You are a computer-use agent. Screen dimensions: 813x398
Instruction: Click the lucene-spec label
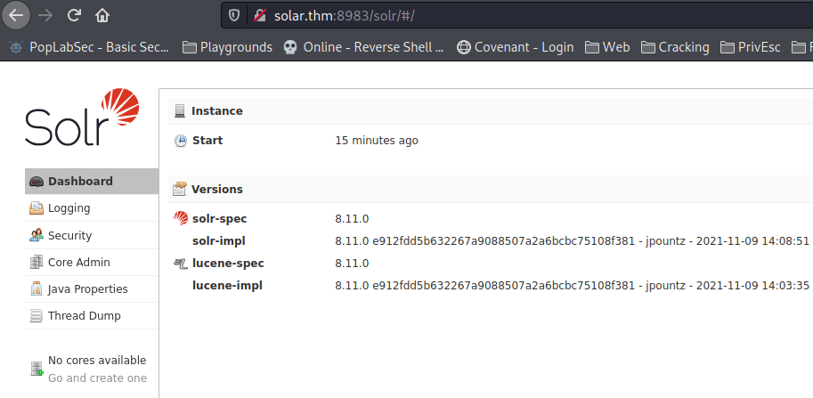click(228, 264)
